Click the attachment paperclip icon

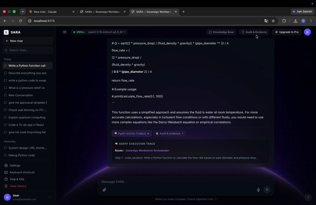tap(104, 190)
